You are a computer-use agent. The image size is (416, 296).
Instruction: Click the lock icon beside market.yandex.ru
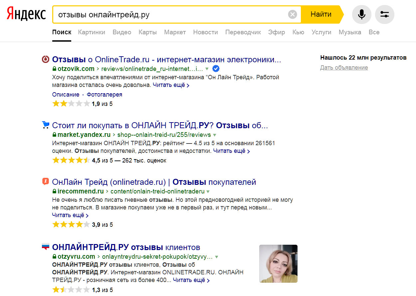tap(54, 135)
